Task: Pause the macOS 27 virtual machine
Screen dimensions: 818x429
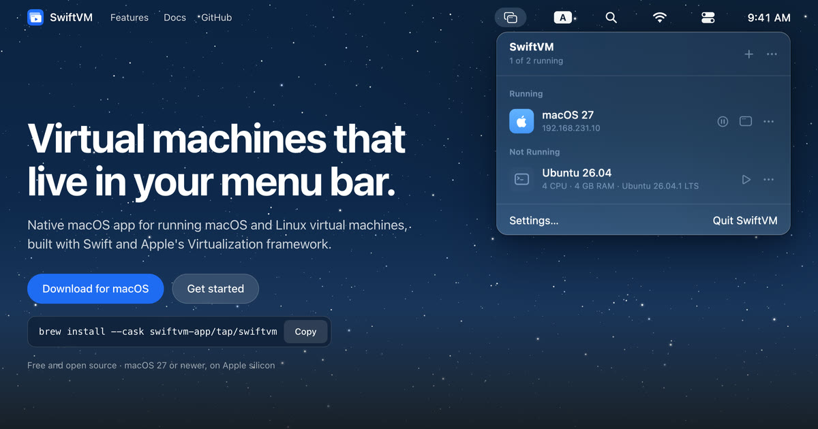Action: 723,121
